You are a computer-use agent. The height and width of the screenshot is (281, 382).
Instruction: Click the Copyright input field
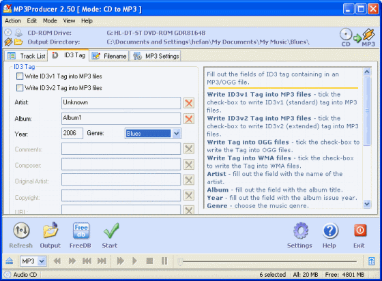[121, 195]
